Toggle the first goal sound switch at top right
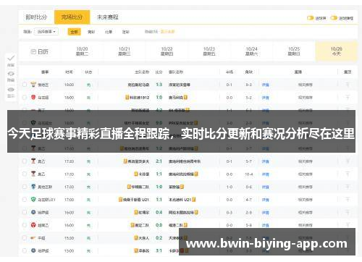Viewport: 362px width, 262px height. click(x=310, y=18)
